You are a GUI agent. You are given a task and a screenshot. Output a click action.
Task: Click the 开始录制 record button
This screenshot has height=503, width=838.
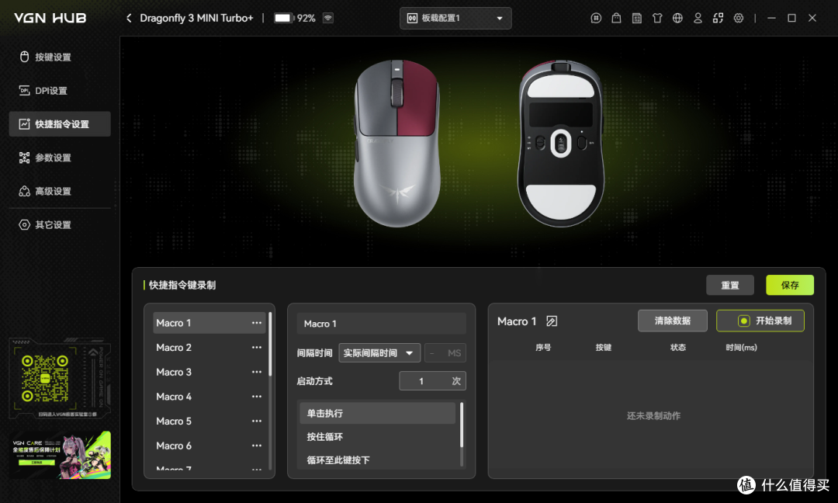pos(760,321)
